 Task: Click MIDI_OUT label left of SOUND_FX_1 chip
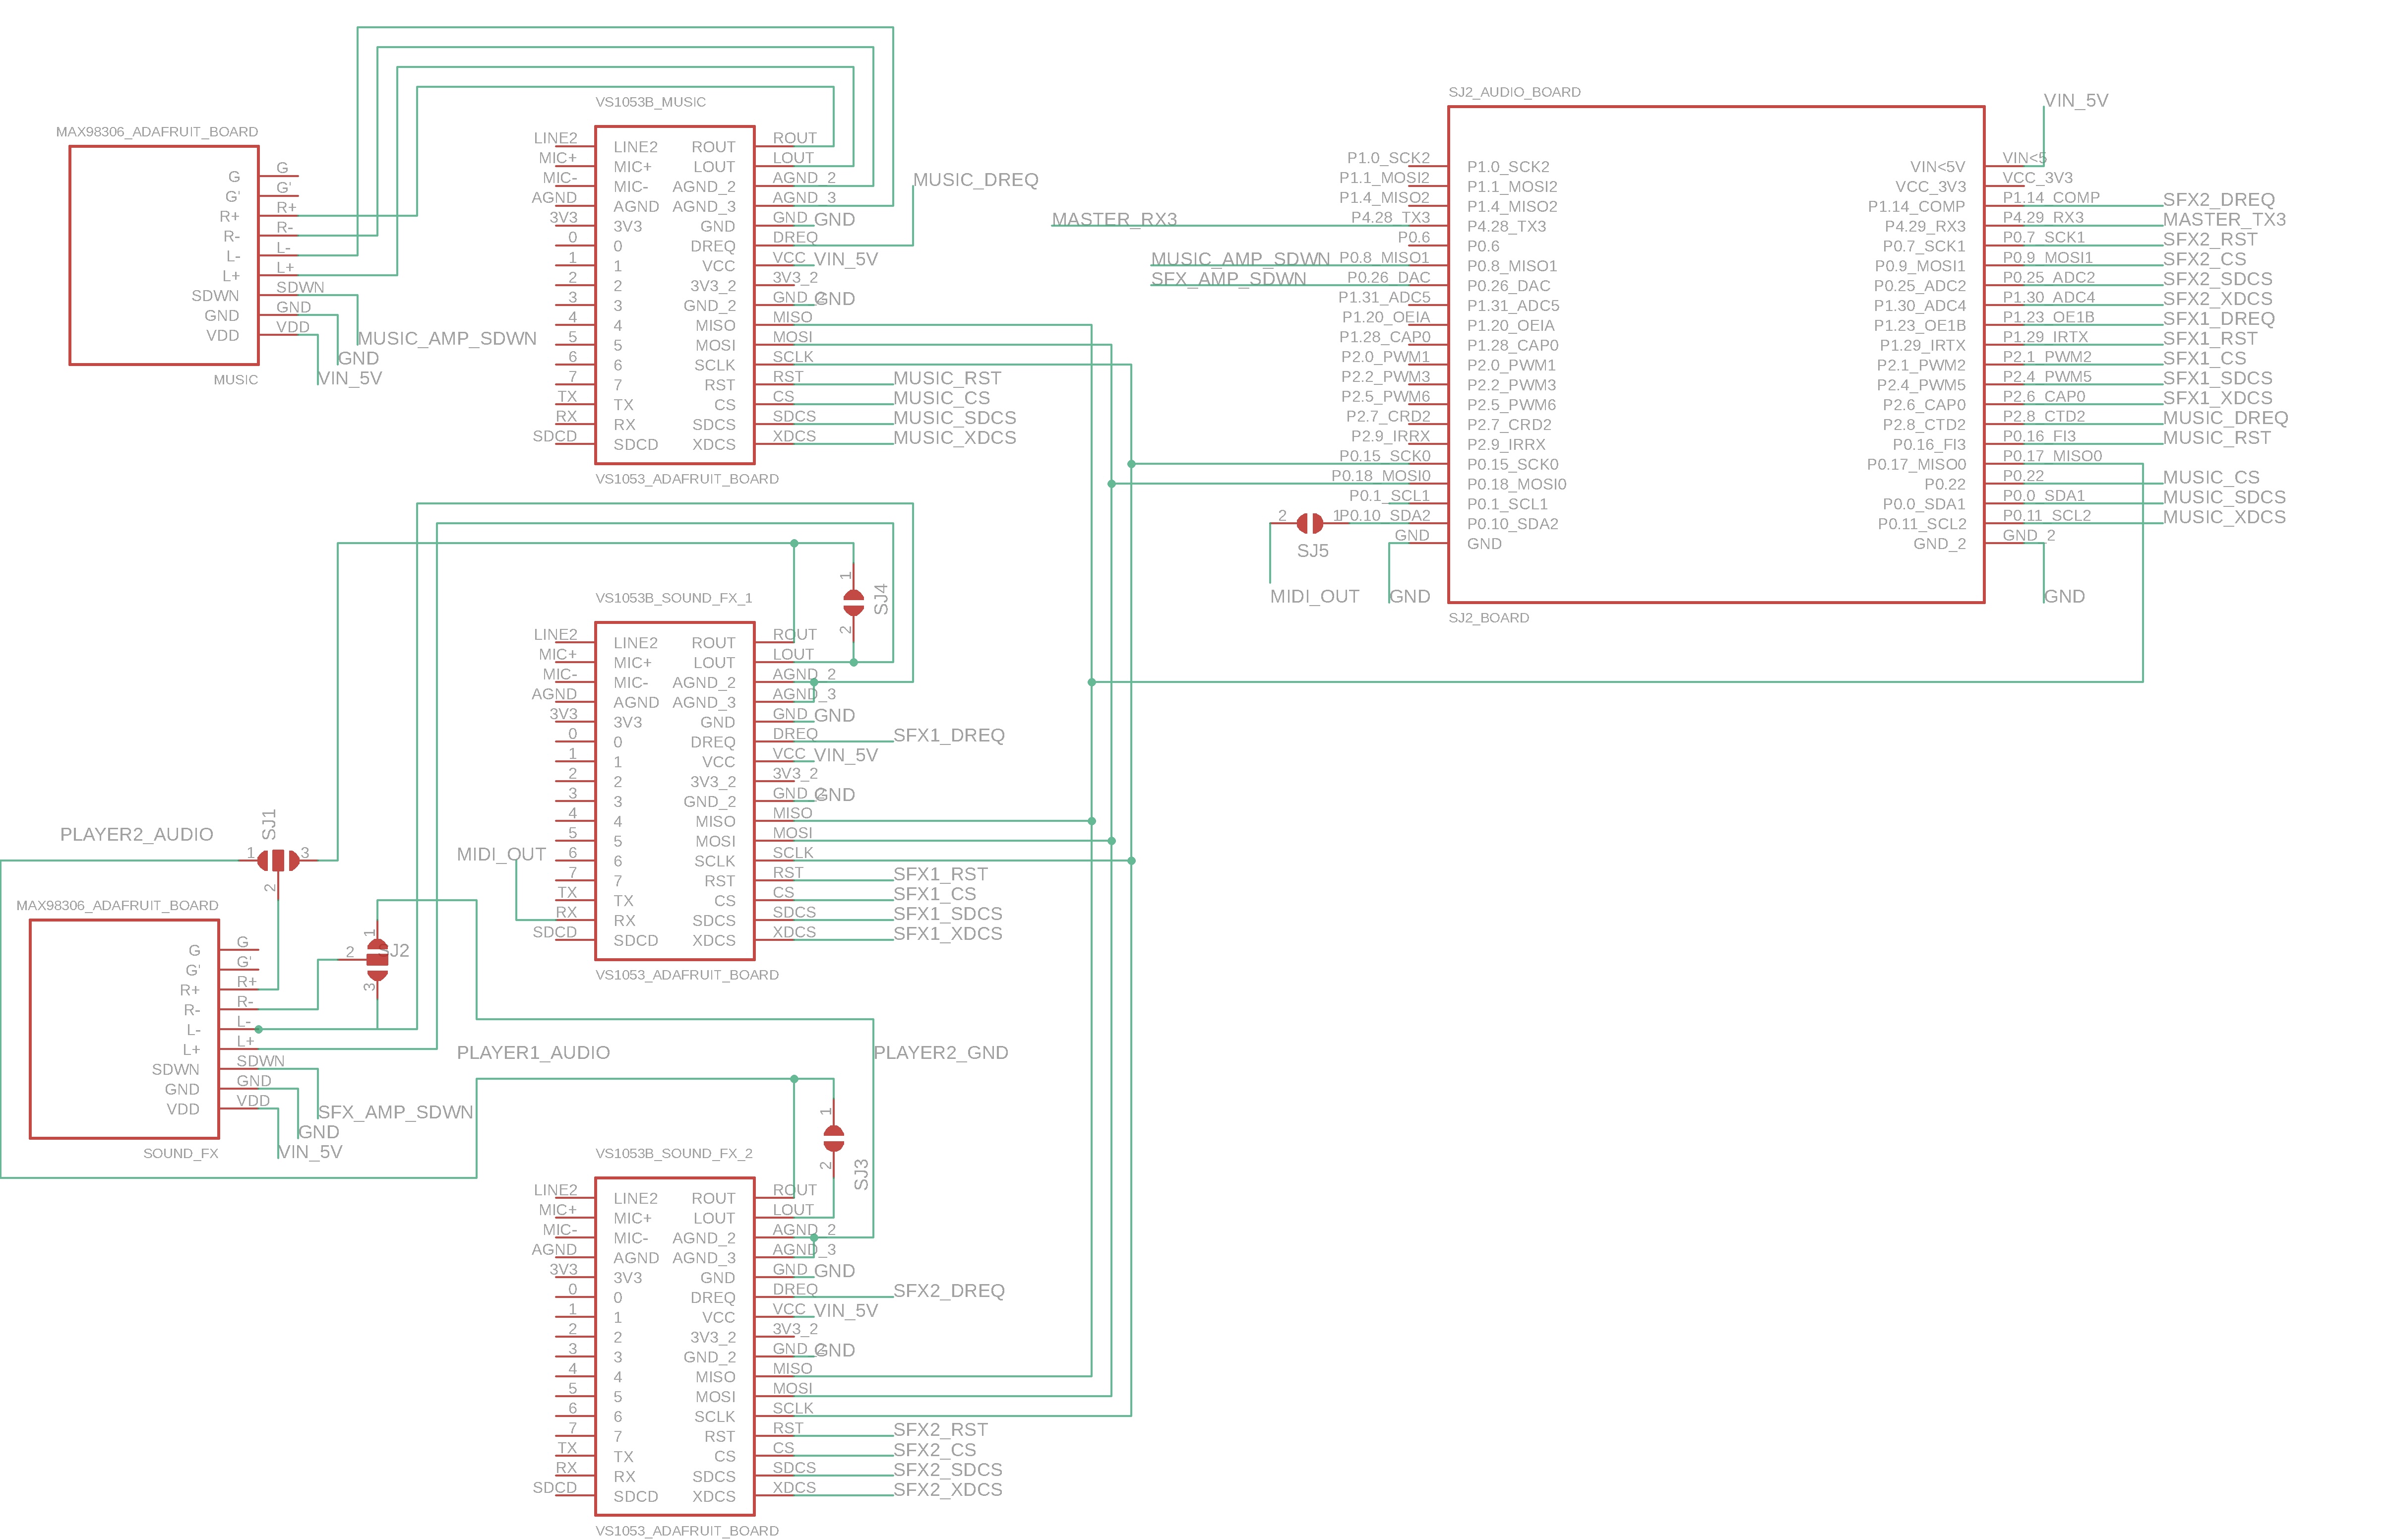501,854
